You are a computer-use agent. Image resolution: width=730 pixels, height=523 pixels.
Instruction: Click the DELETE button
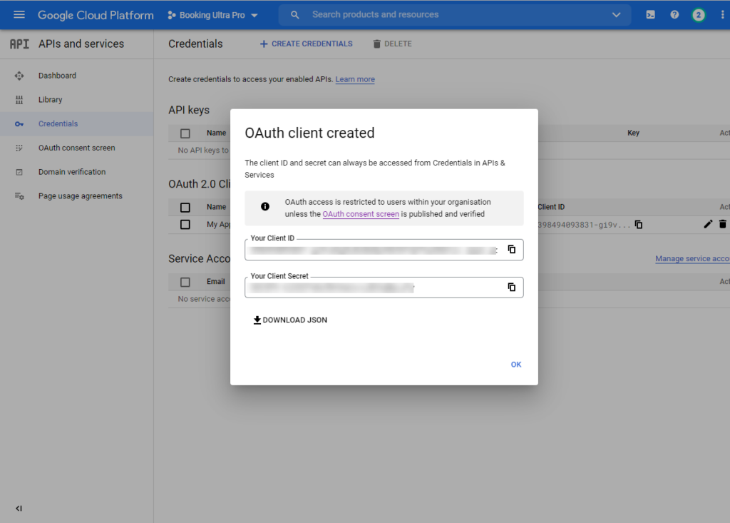point(392,44)
